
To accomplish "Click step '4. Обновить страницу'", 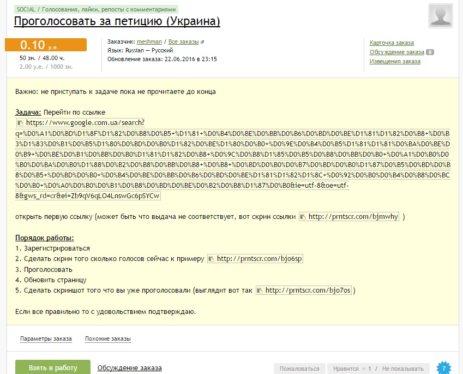I will (51, 280).
